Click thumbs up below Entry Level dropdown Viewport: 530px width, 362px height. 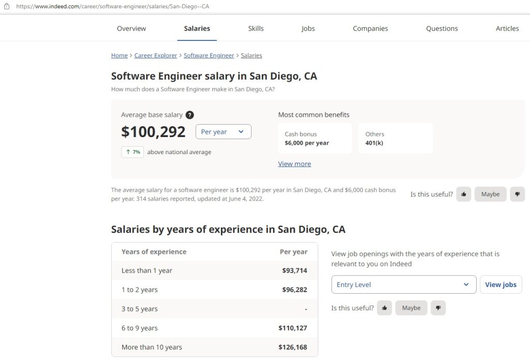[x=384, y=308]
